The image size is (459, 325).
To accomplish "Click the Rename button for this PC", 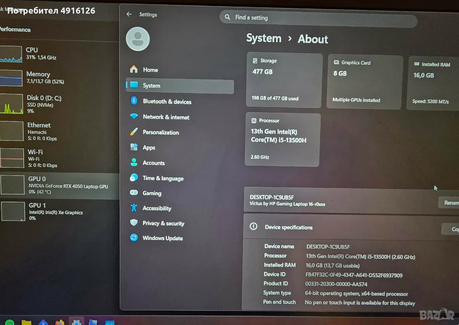I will (x=449, y=203).
